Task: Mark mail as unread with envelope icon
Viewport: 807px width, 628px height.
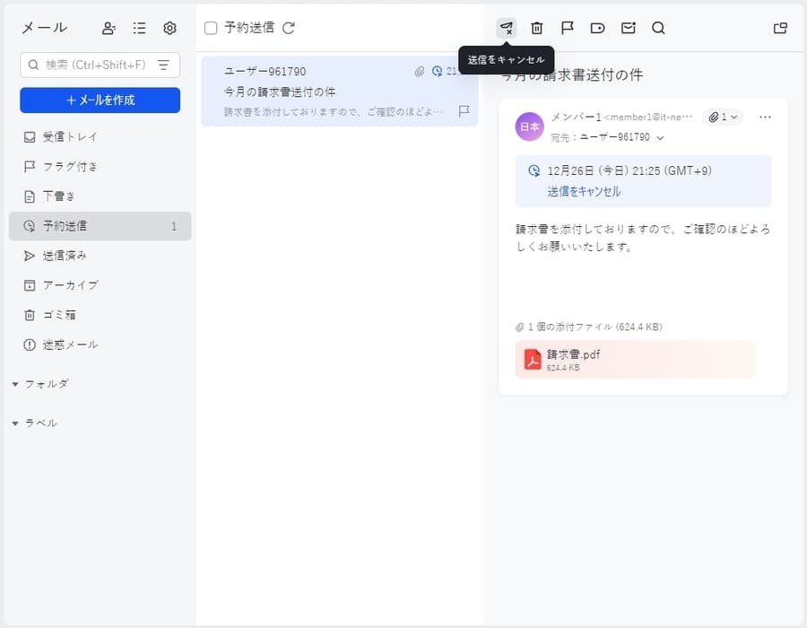Action: click(628, 28)
